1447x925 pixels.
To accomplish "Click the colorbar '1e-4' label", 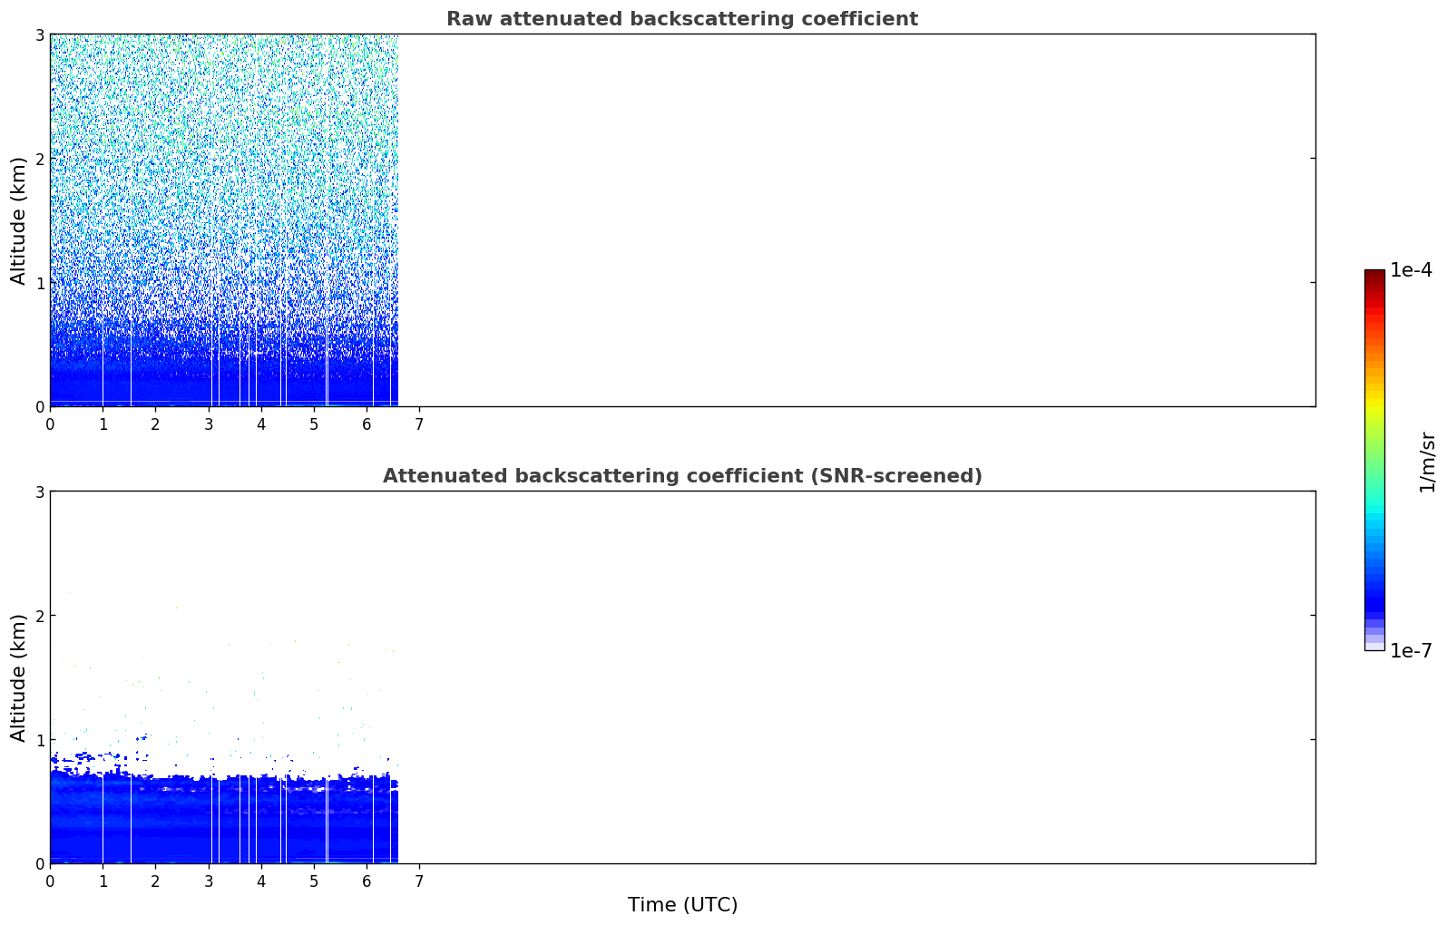I will [1412, 270].
